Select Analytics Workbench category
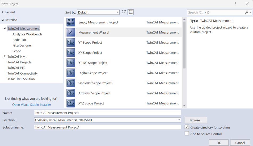Image resolution: width=253 pixels, height=146 pixels. pyautogui.click(x=27, y=34)
